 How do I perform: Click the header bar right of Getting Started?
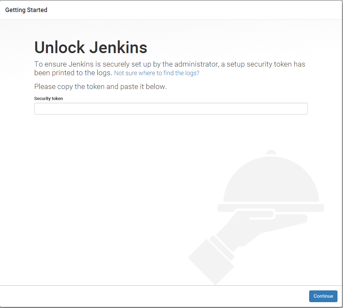[193, 10]
